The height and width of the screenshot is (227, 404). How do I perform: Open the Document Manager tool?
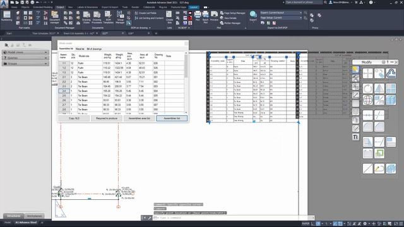pyautogui.click(x=55, y=17)
